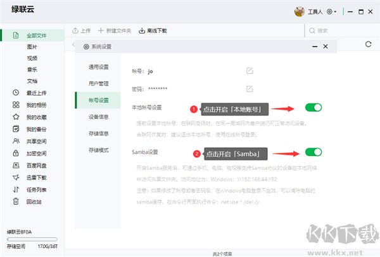Click the 上传 upload button

point(82,31)
